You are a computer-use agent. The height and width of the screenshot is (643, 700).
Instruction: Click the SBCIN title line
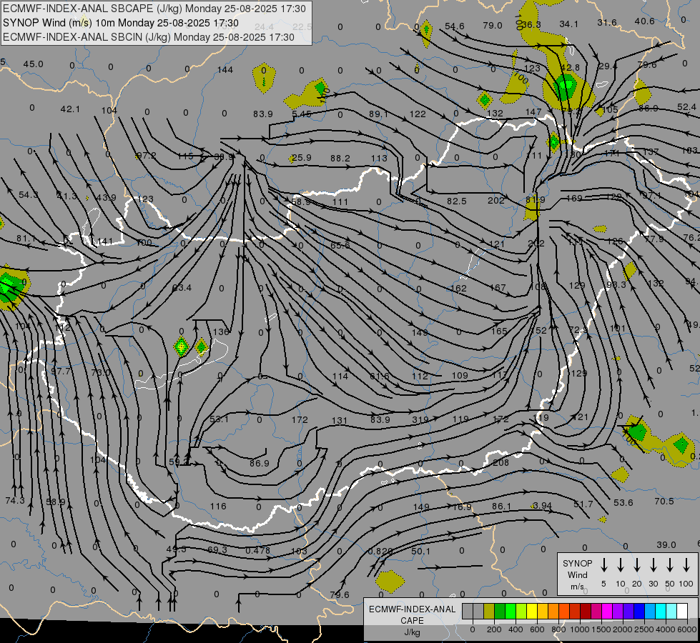149,37
